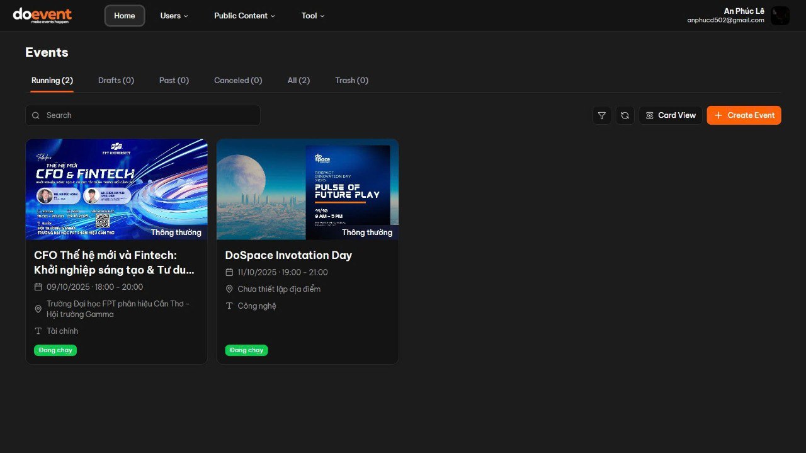Open the filter icon button

point(601,115)
